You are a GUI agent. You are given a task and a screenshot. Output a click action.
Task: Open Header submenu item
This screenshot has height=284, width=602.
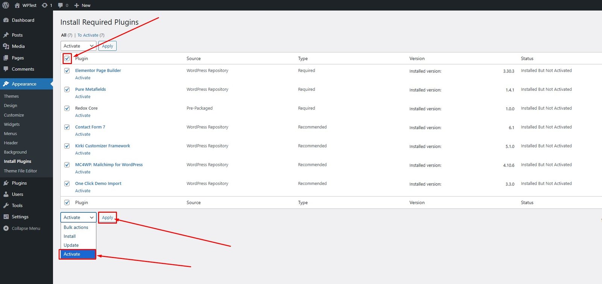coord(11,143)
